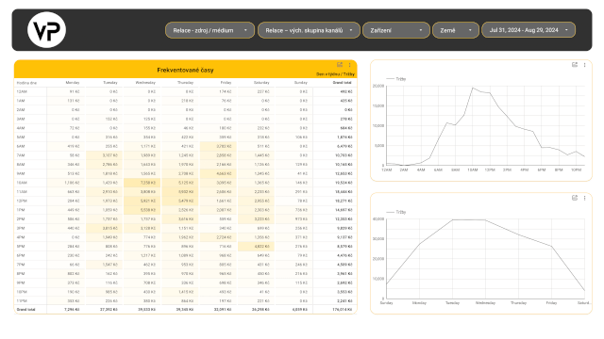The image size is (604, 339).
Task: Click the VP logo
Action: tap(46, 30)
